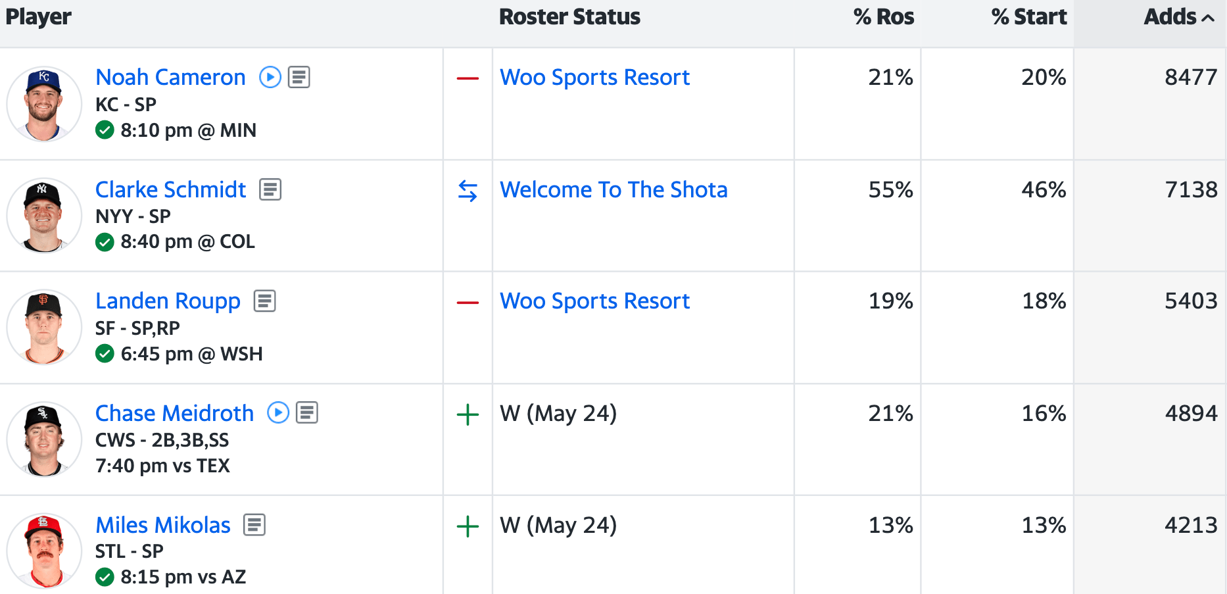This screenshot has height=594, width=1227.
Task: Open the Clarke Schmidt player link
Action: point(170,189)
